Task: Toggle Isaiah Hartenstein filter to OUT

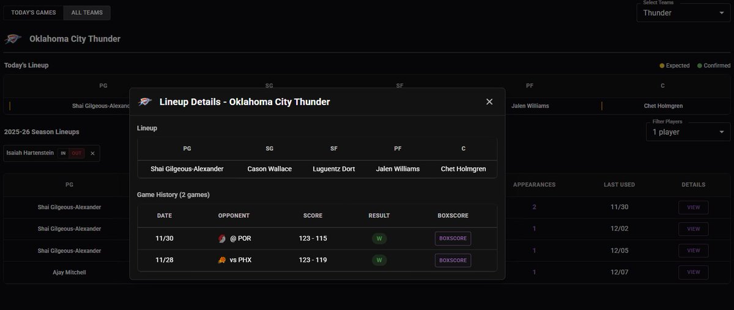Action: pyautogui.click(x=76, y=154)
